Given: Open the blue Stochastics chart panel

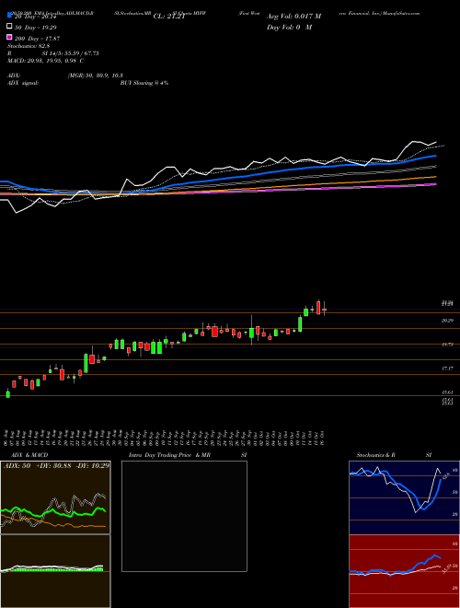Looking at the screenshot, I should 404,497.
